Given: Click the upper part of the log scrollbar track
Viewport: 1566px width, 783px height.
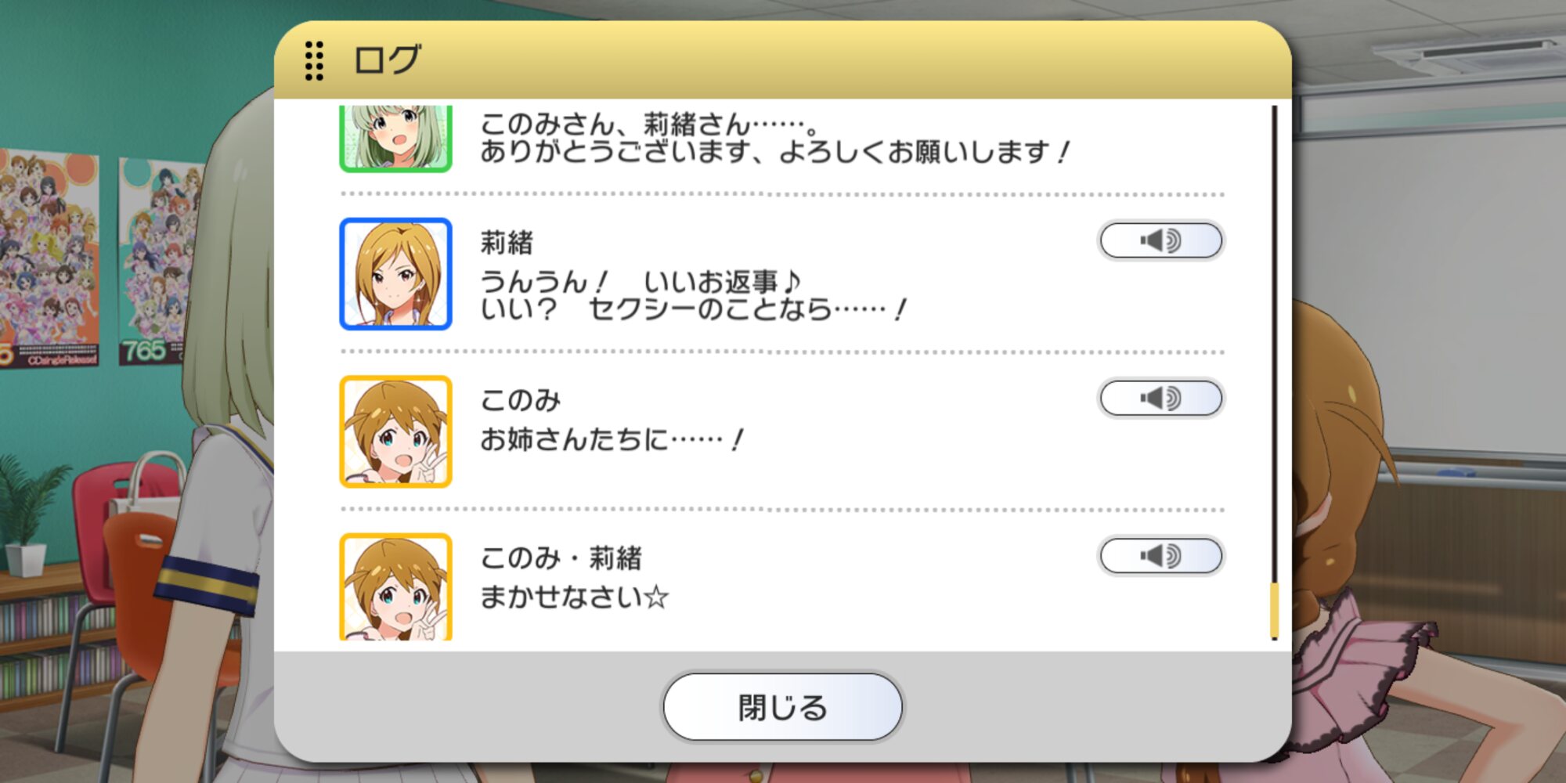Looking at the screenshot, I should coord(1274,235).
